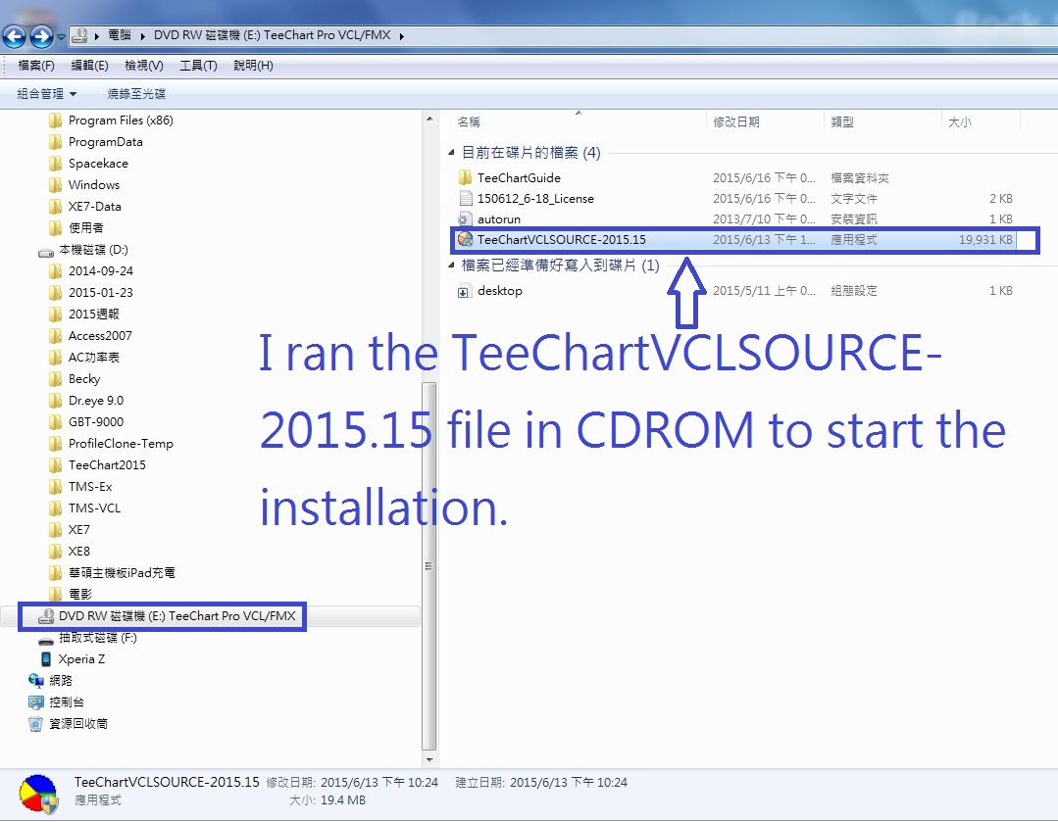
Task: Select the Dr.eye 9.0 folder icon
Action: click(56, 401)
